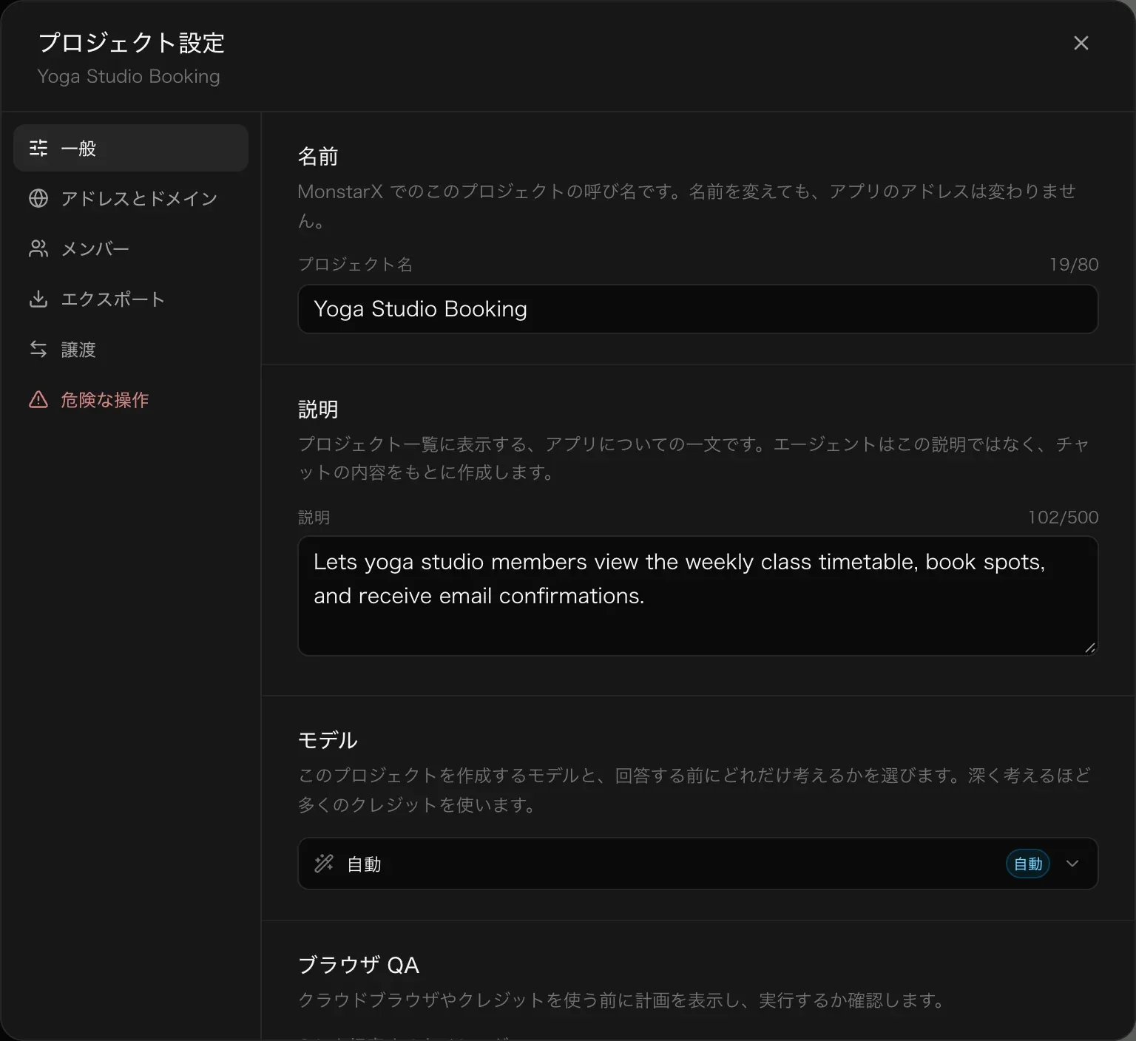
Task: Click the モデル section heading
Action: tap(328, 740)
